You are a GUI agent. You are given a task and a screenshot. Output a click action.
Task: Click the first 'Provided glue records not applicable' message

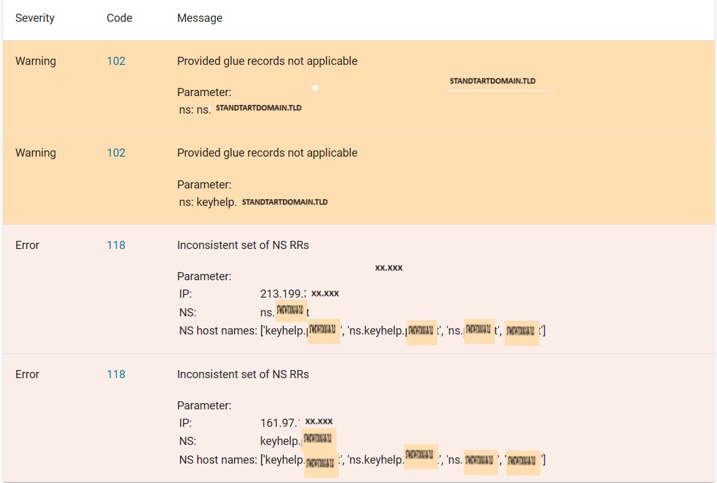click(267, 61)
